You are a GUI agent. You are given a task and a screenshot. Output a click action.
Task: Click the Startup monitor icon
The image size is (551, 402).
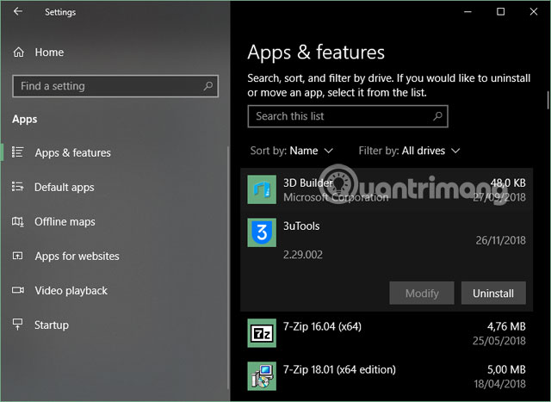pyautogui.click(x=17, y=325)
